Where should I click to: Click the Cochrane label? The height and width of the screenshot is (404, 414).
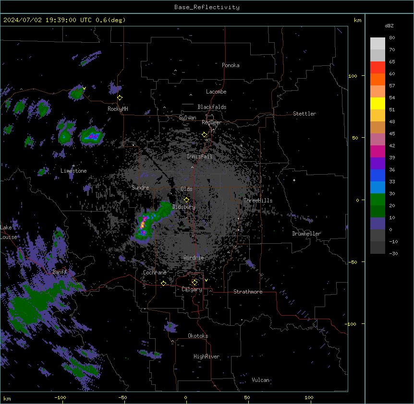(x=155, y=273)
